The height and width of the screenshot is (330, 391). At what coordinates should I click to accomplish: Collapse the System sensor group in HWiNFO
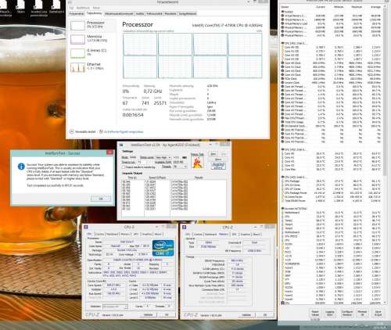coord(282,12)
